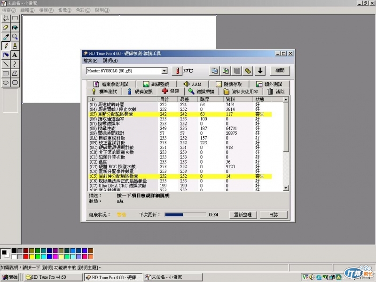
Task: Choose the Airbrush tool in Paint
Action: (x=6, y=55)
